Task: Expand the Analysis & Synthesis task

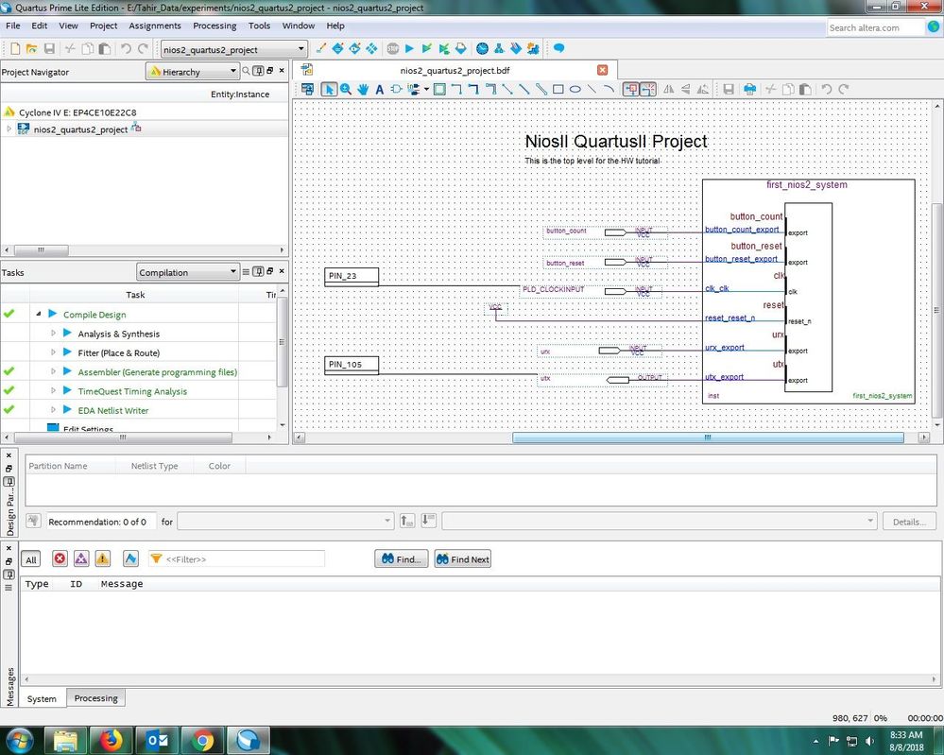Action: coord(54,334)
